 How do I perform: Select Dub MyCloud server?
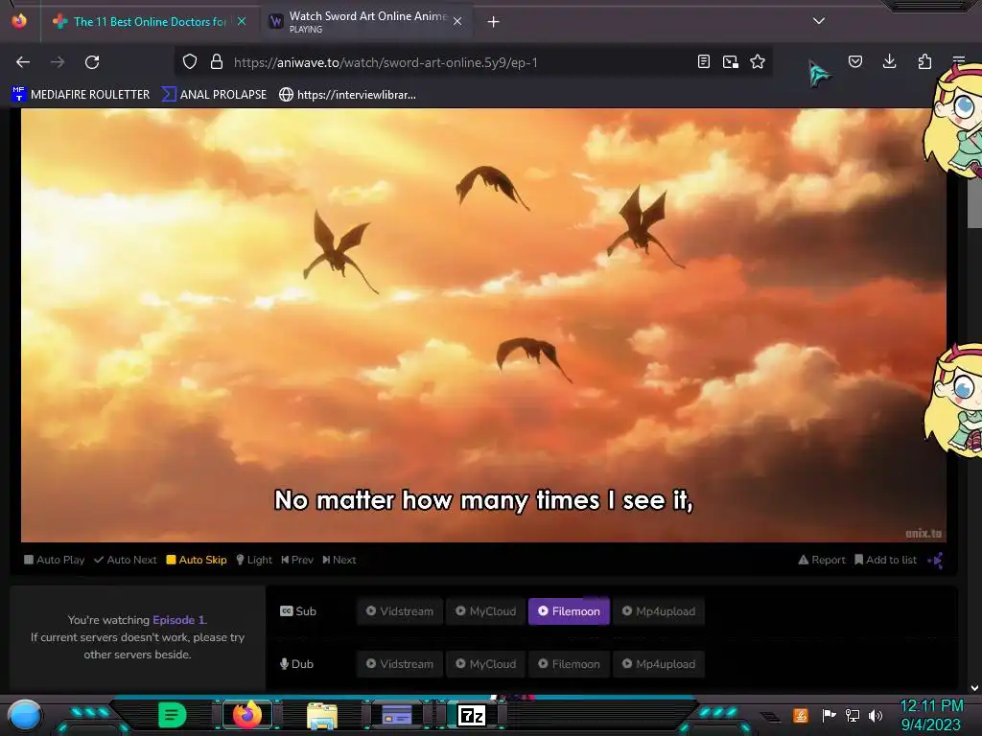click(486, 663)
